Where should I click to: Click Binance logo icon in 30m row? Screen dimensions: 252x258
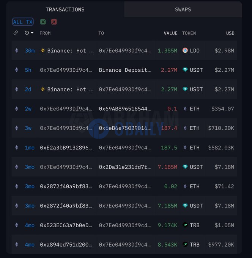click(x=43, y=50)
